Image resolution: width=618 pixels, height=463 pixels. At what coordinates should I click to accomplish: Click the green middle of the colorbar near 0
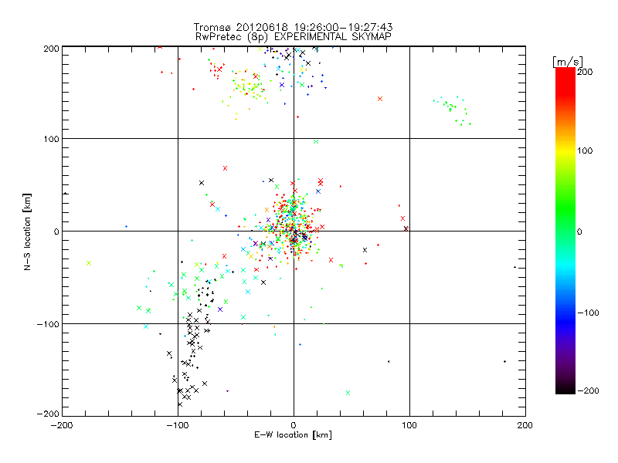coord(565,231)
